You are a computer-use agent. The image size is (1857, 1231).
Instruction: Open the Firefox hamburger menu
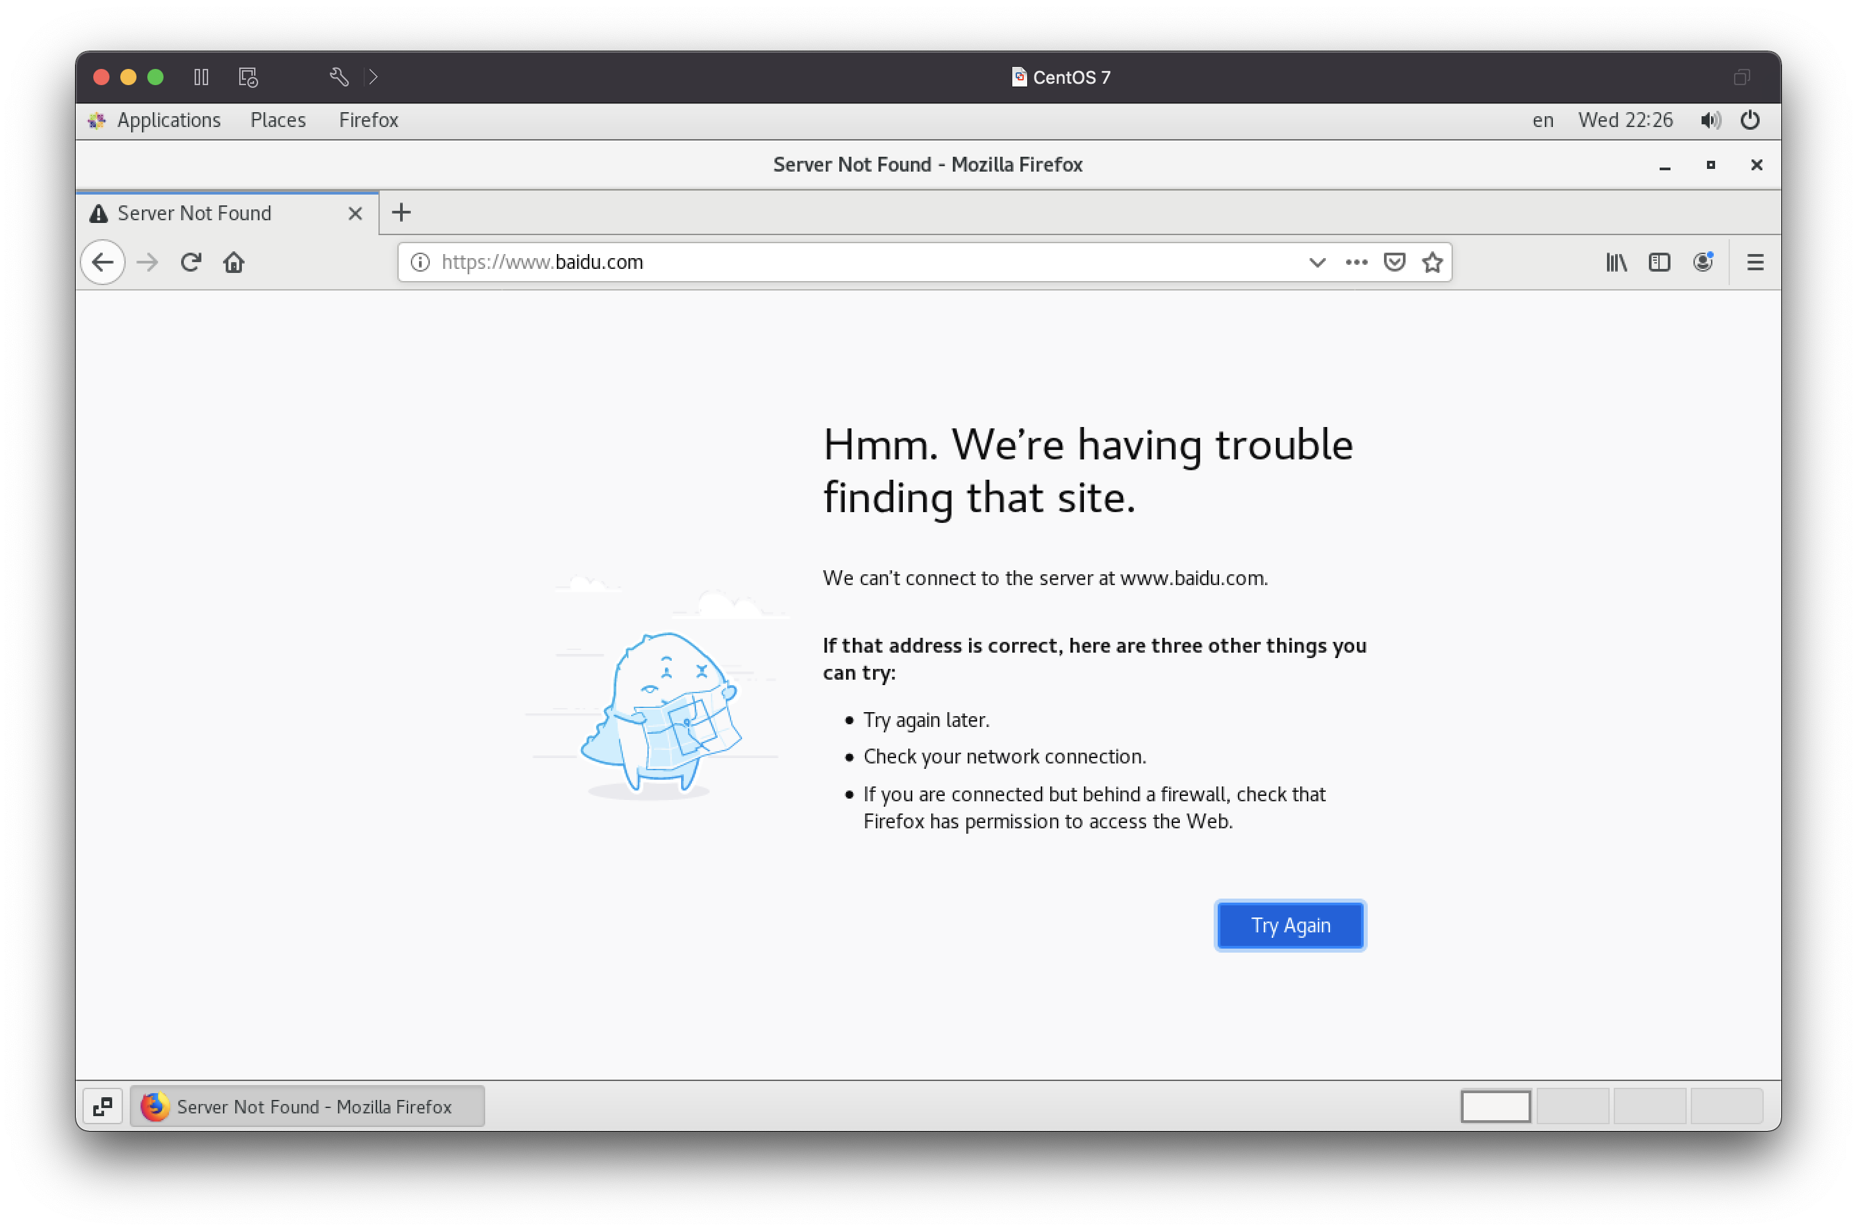point(1756,262)
